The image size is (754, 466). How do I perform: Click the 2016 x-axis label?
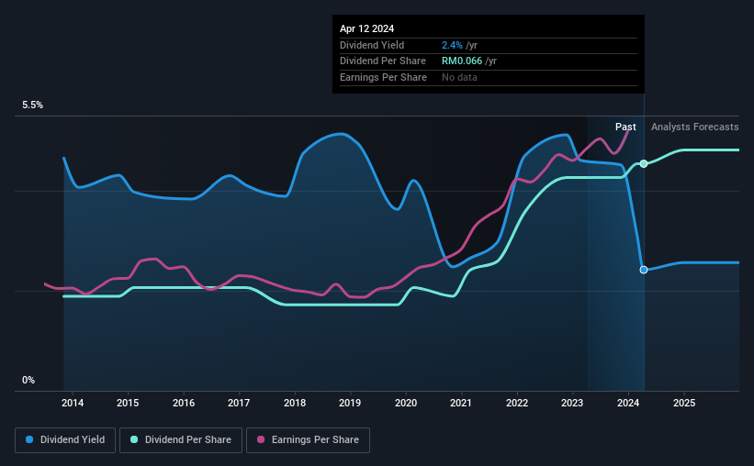click(x=184, y=403)
